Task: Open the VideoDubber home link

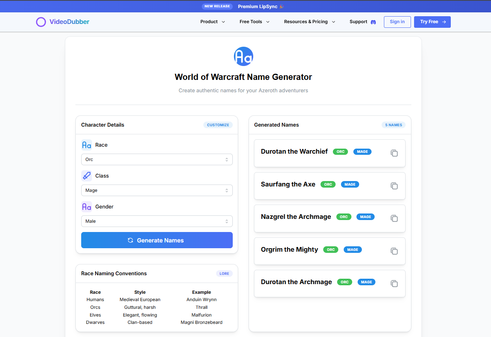Action: 63,22
